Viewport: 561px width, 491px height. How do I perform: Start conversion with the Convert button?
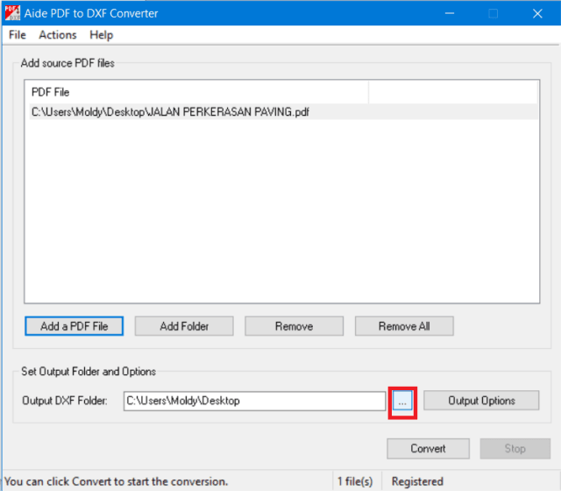[428, 448]
